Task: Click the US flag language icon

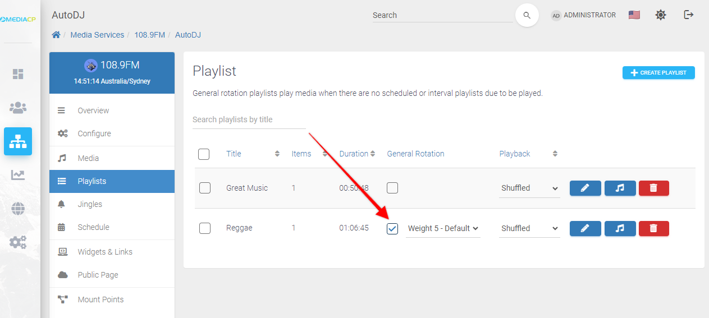Action: 634,15
